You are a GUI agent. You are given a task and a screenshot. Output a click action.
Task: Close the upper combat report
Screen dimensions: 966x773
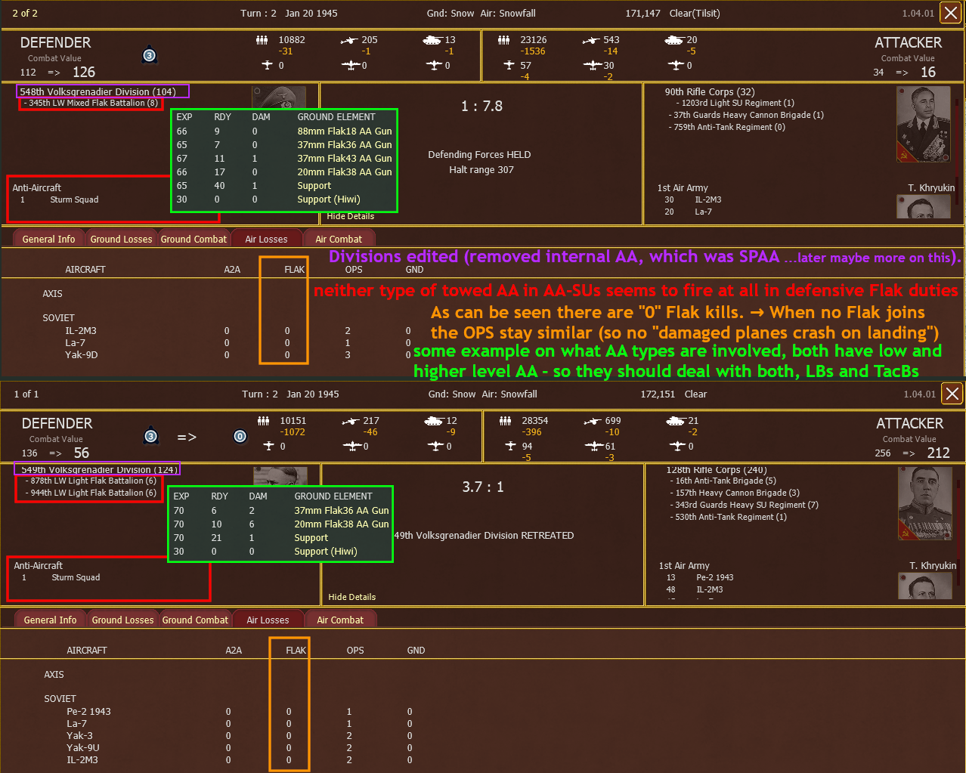[950, 13]
